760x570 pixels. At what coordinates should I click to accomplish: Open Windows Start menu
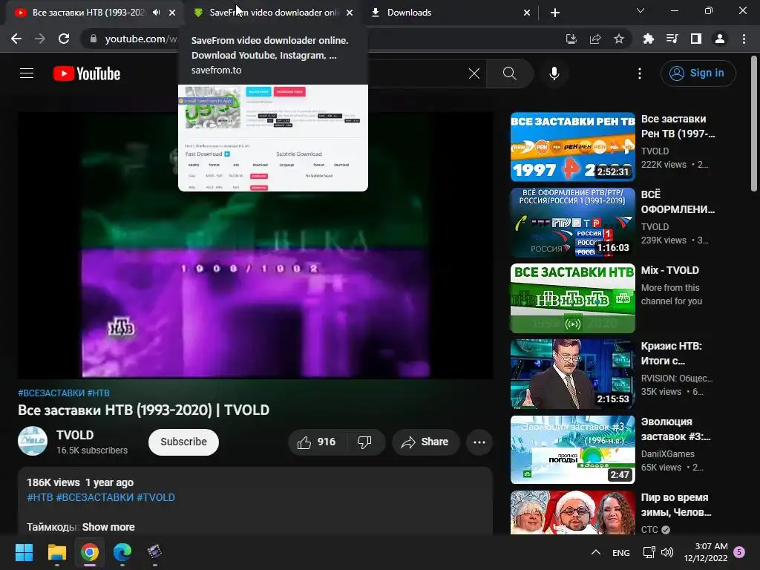24,552
